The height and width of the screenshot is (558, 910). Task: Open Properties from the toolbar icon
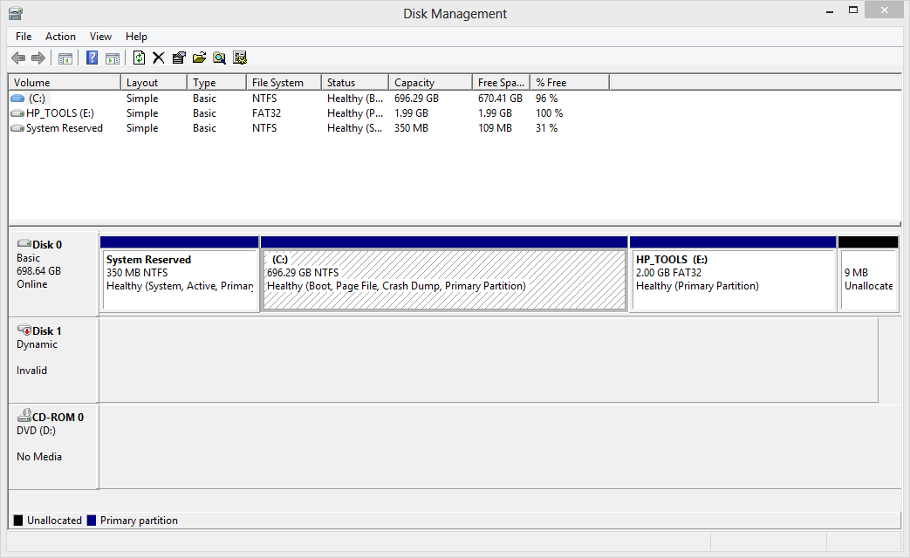coord(179,58)
